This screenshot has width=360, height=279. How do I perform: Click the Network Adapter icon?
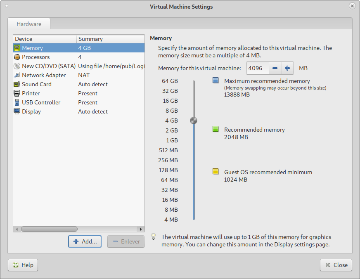[x=17, y=75]
